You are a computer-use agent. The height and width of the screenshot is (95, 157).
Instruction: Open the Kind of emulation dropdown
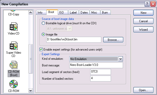[120, 59]
